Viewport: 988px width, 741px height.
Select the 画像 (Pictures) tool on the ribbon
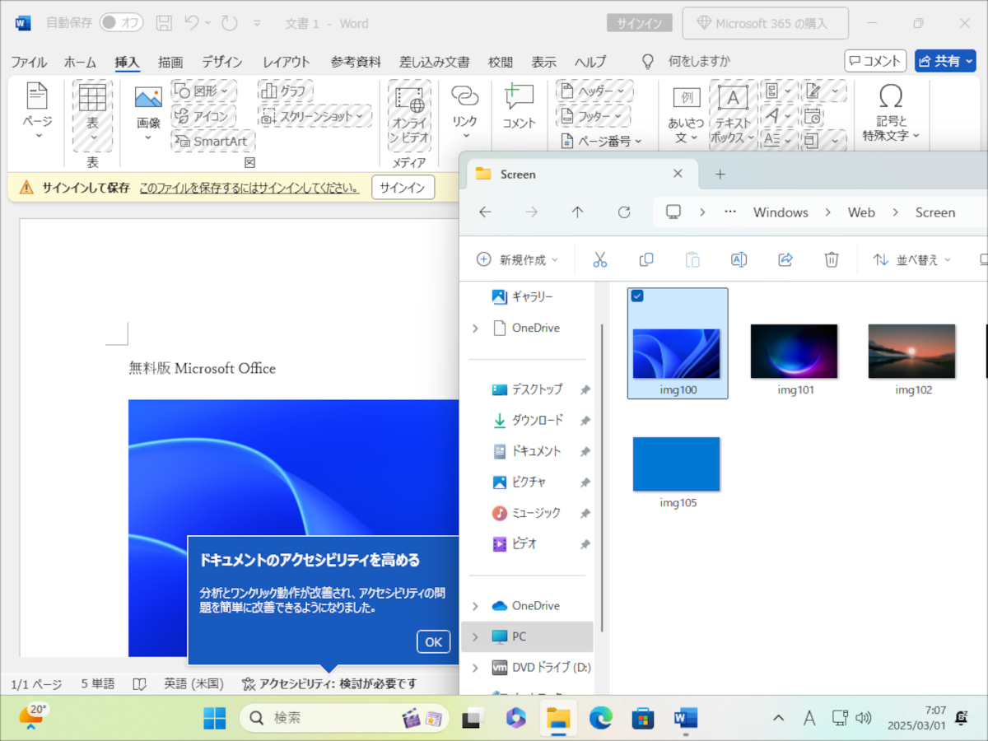click(147, 114)
